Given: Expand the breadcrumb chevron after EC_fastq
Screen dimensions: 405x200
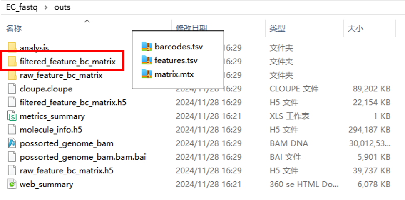Looking at the screenshot, I should 46,7.
